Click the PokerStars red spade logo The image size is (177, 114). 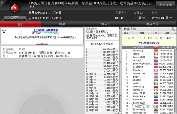15,8
